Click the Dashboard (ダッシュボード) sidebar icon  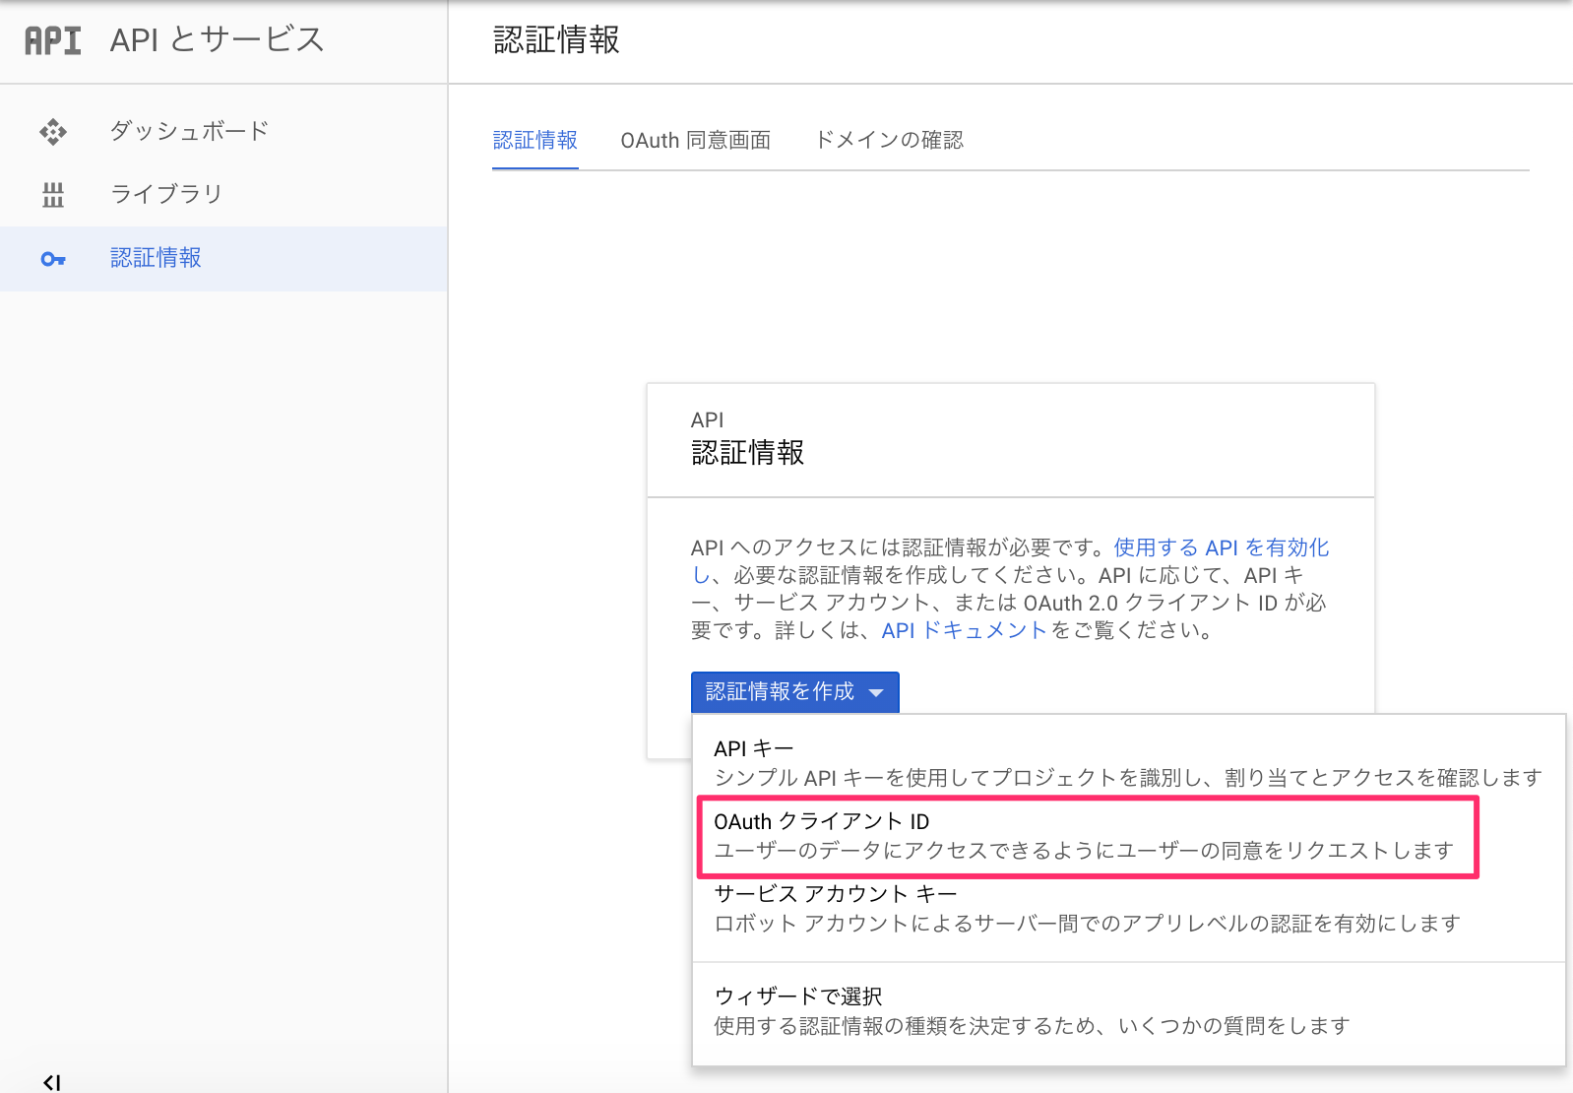pos(53,132)
